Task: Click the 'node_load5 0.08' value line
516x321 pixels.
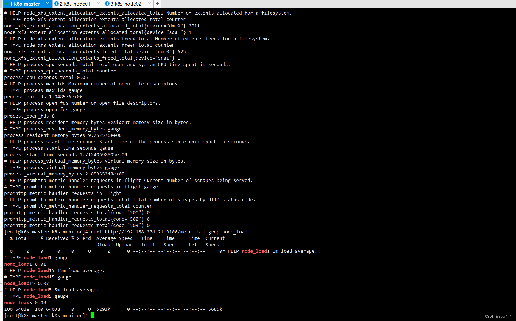Action: tap(25, 303)
